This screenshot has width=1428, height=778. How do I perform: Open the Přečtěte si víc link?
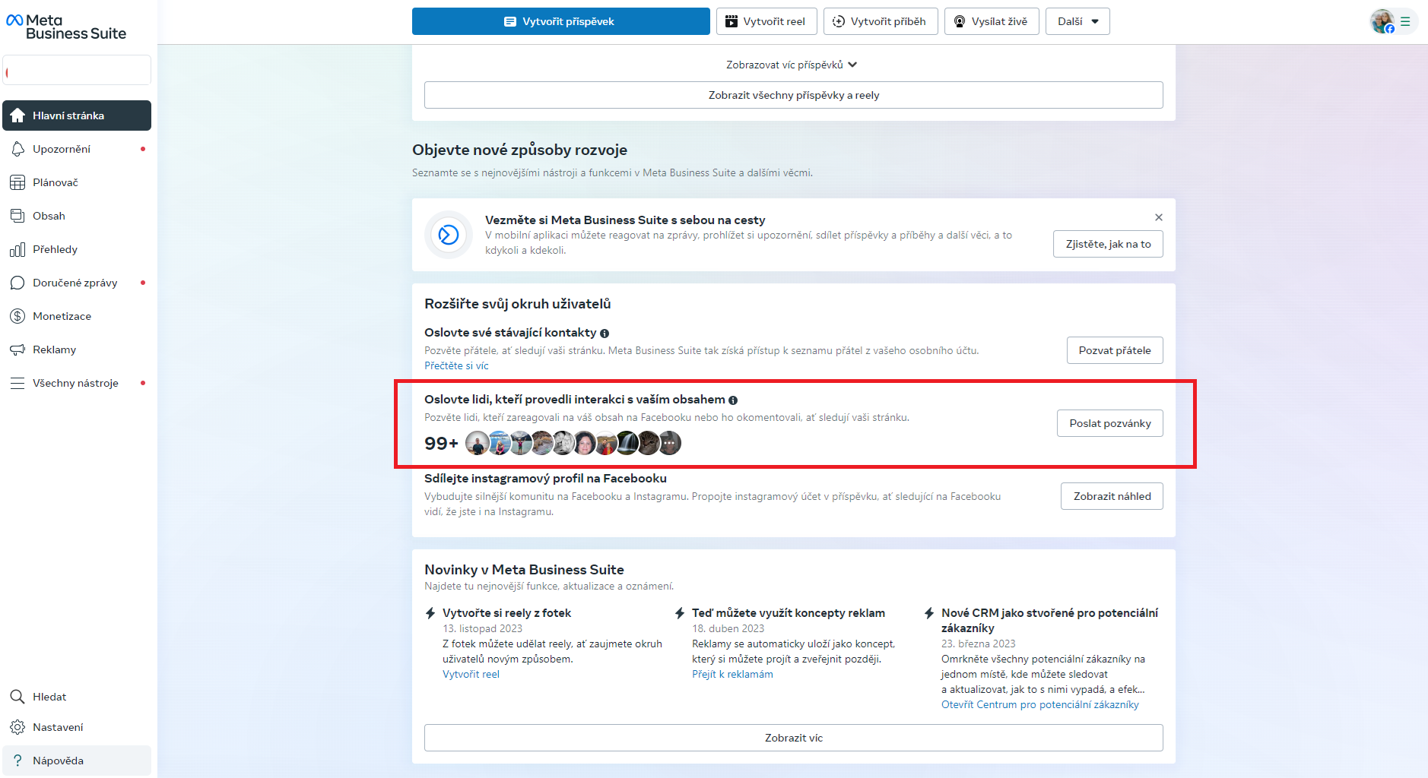tap(456, 365)
